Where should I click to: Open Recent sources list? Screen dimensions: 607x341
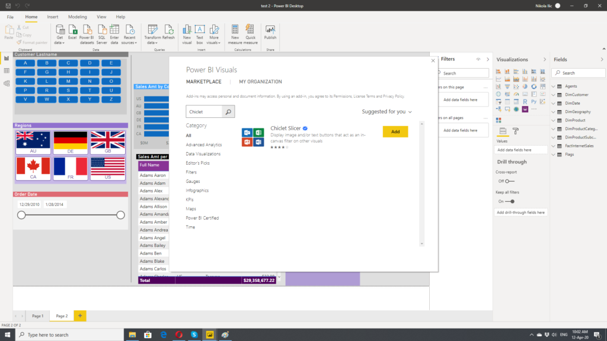tap(129, 34)
